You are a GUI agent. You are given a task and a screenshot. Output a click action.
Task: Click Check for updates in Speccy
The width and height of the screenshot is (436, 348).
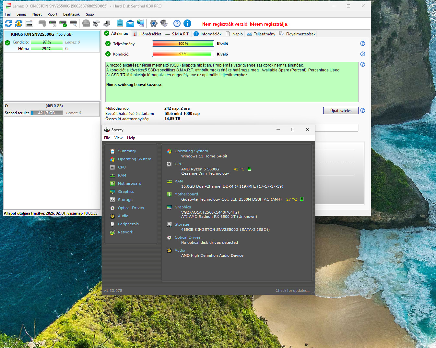tap(292, 291)
